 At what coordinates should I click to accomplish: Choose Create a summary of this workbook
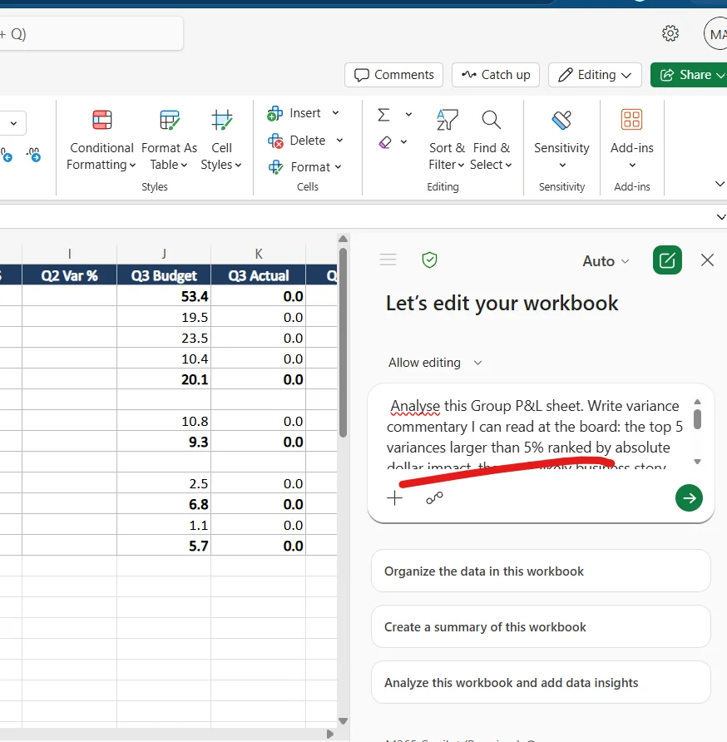click(x=541, y=627)
